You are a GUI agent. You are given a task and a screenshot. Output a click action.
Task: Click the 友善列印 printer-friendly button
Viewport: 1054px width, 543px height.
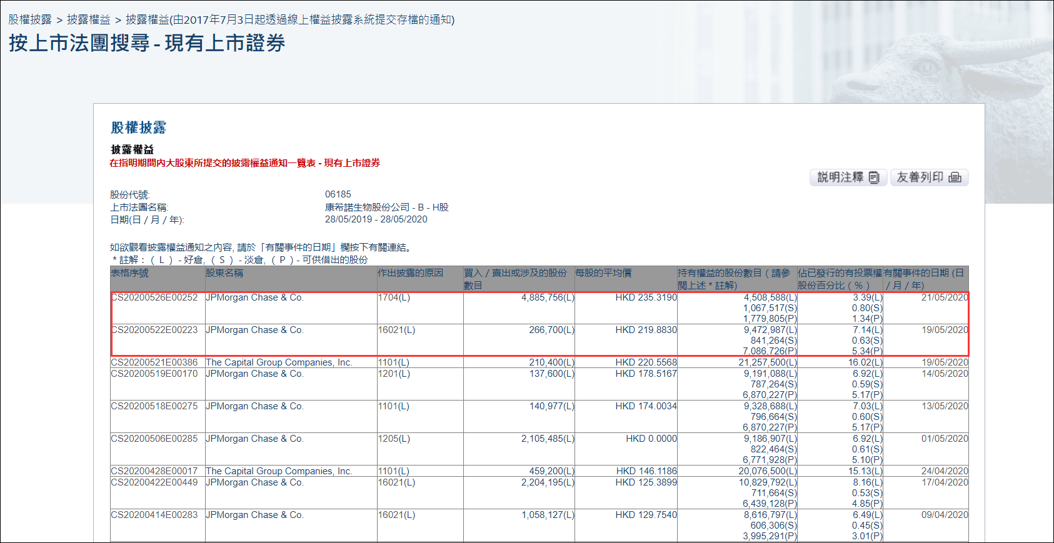pos(929,177)
